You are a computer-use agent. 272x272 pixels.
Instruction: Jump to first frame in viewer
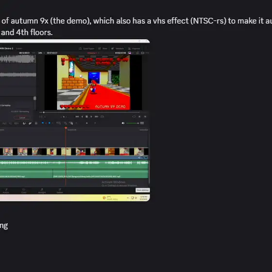pyautogui.click(x=77, y=117)
